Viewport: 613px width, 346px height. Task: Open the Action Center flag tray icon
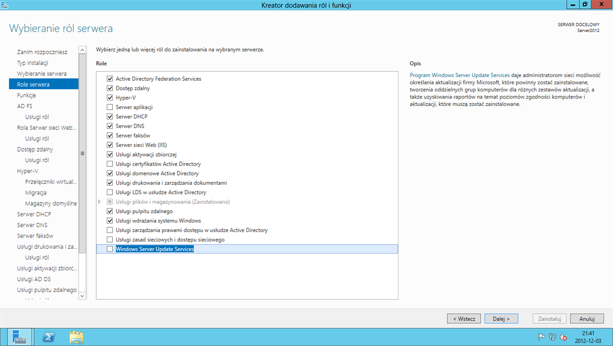pyautogui.click(x=542, y=337)
